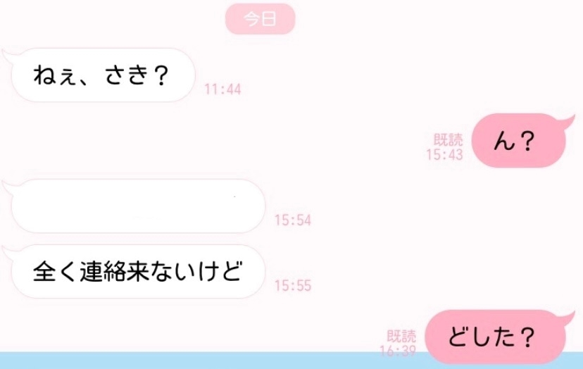This screenshot has width=583, height=369.
Task: Click the 15:55 timestamp
Action: point(293,286)
